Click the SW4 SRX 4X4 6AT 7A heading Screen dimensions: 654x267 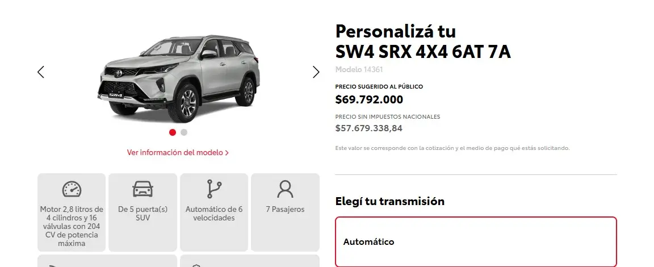pyautogui.click(x=423, y=52)
